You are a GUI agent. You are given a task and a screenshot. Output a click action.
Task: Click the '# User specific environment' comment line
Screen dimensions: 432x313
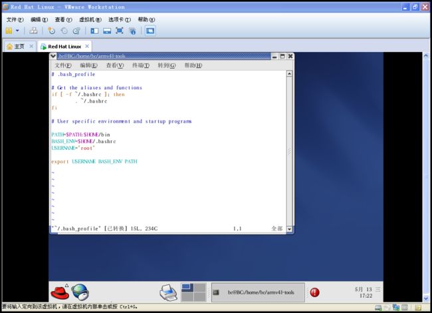122,121
